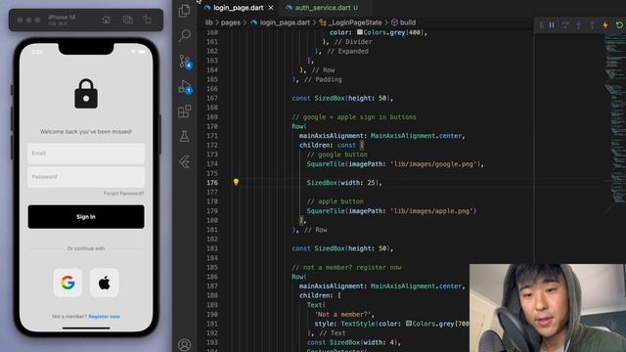Click the pages breadcrumb segment

(x=231, y=22)
